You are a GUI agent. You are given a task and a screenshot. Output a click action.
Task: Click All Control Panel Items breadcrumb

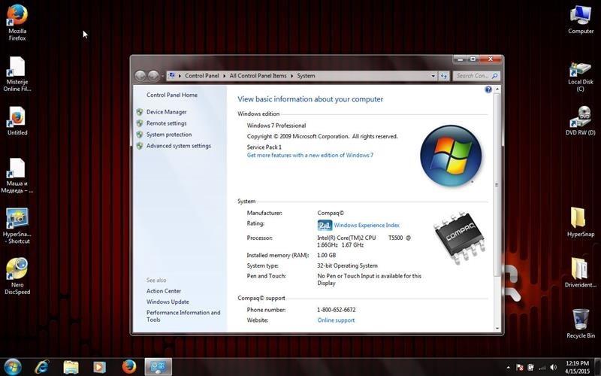(x=258, y=76)
